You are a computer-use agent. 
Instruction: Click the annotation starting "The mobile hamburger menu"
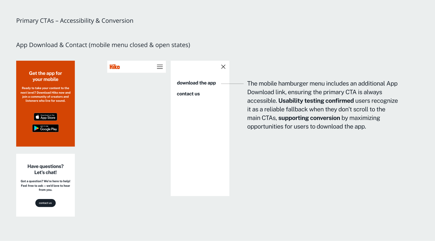tap(322, 84)
